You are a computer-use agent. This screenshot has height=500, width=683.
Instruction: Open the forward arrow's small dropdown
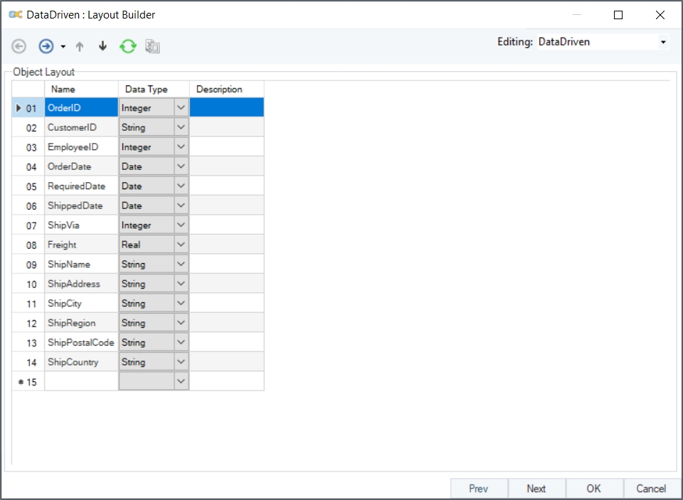pyautogui.click(x=63, y=47)
